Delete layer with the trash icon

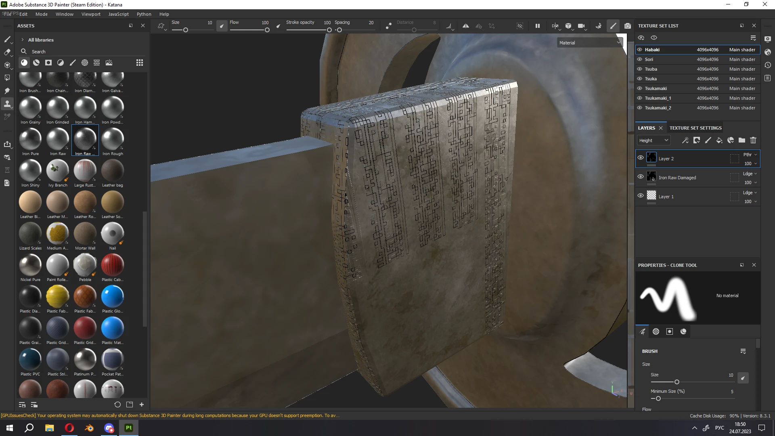pyautogui.click(x=753, y=140)
